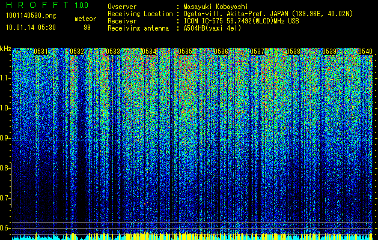Viewport: 378px width, 240px height.
Task: Click the 1001140530.png filename
Action: click(31, 16)
